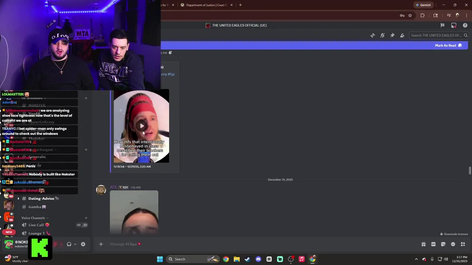The height and width of the screenshot is (265, 472).
Task: Open the Chrome profile avatar
Action: tap(458, 15)
